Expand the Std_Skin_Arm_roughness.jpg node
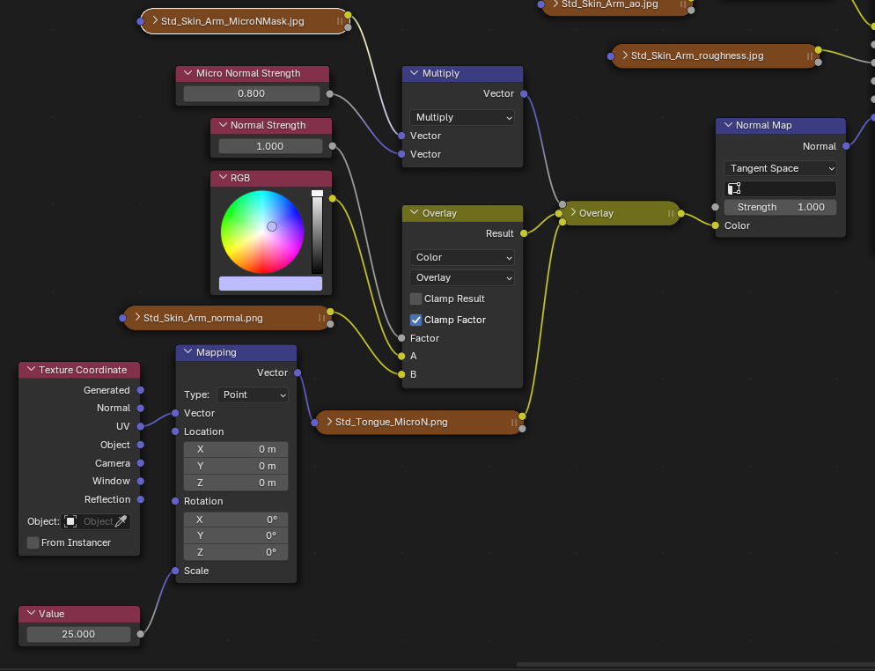The height and width of the screenshot is (671, 875). tap(625, 55)
